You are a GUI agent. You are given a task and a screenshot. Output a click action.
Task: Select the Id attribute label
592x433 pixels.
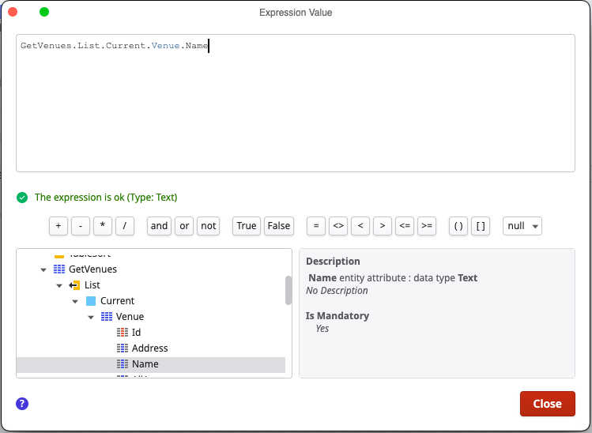pyautogui.click(x=136, y=333)
